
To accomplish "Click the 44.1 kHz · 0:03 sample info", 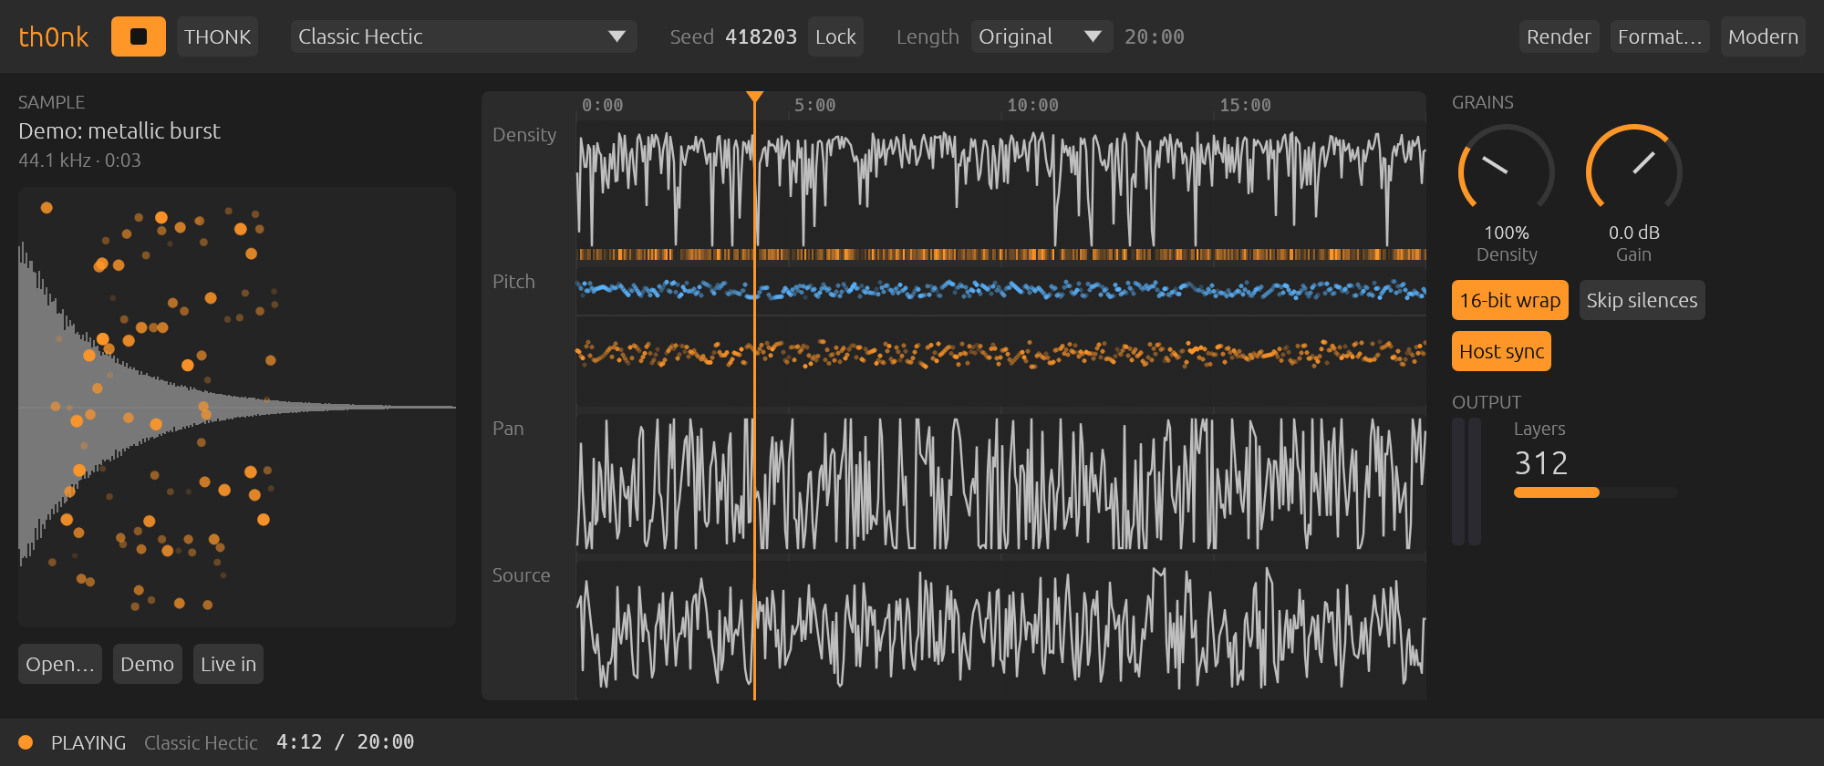I will pyautogui.click(x=79, y=160).
